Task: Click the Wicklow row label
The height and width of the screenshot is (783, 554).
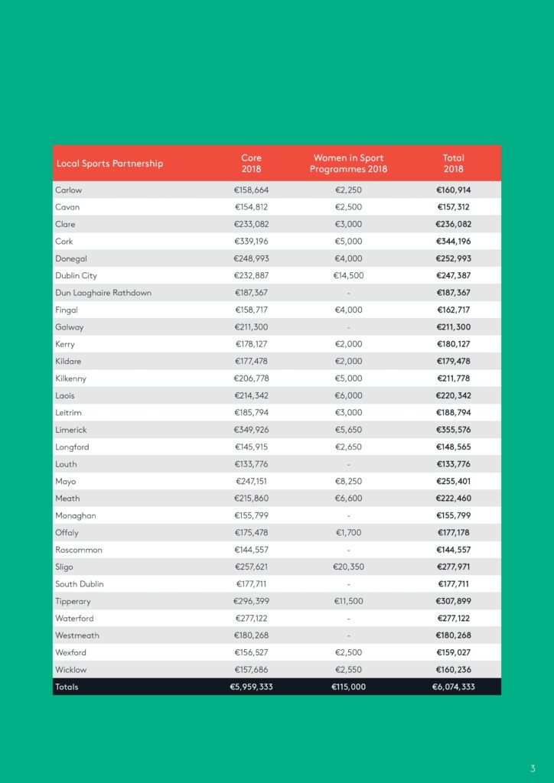Action: tap(71, 670)
